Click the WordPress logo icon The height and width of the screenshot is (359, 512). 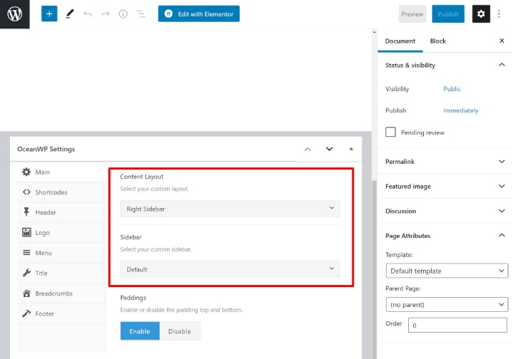coord(14,14)
